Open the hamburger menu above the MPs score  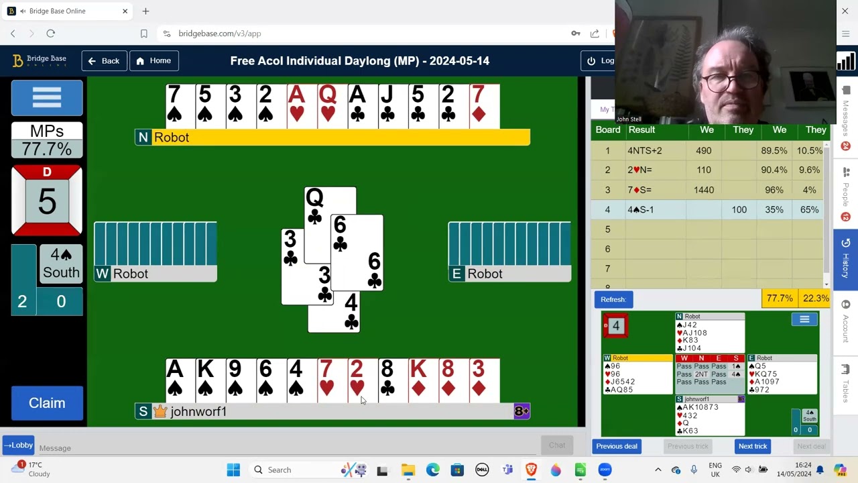click(47, 98)
